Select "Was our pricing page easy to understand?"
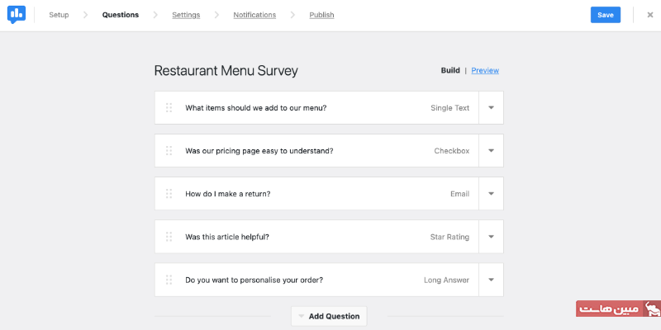Screen dimensions: 661x330 [x=259, y=151]
